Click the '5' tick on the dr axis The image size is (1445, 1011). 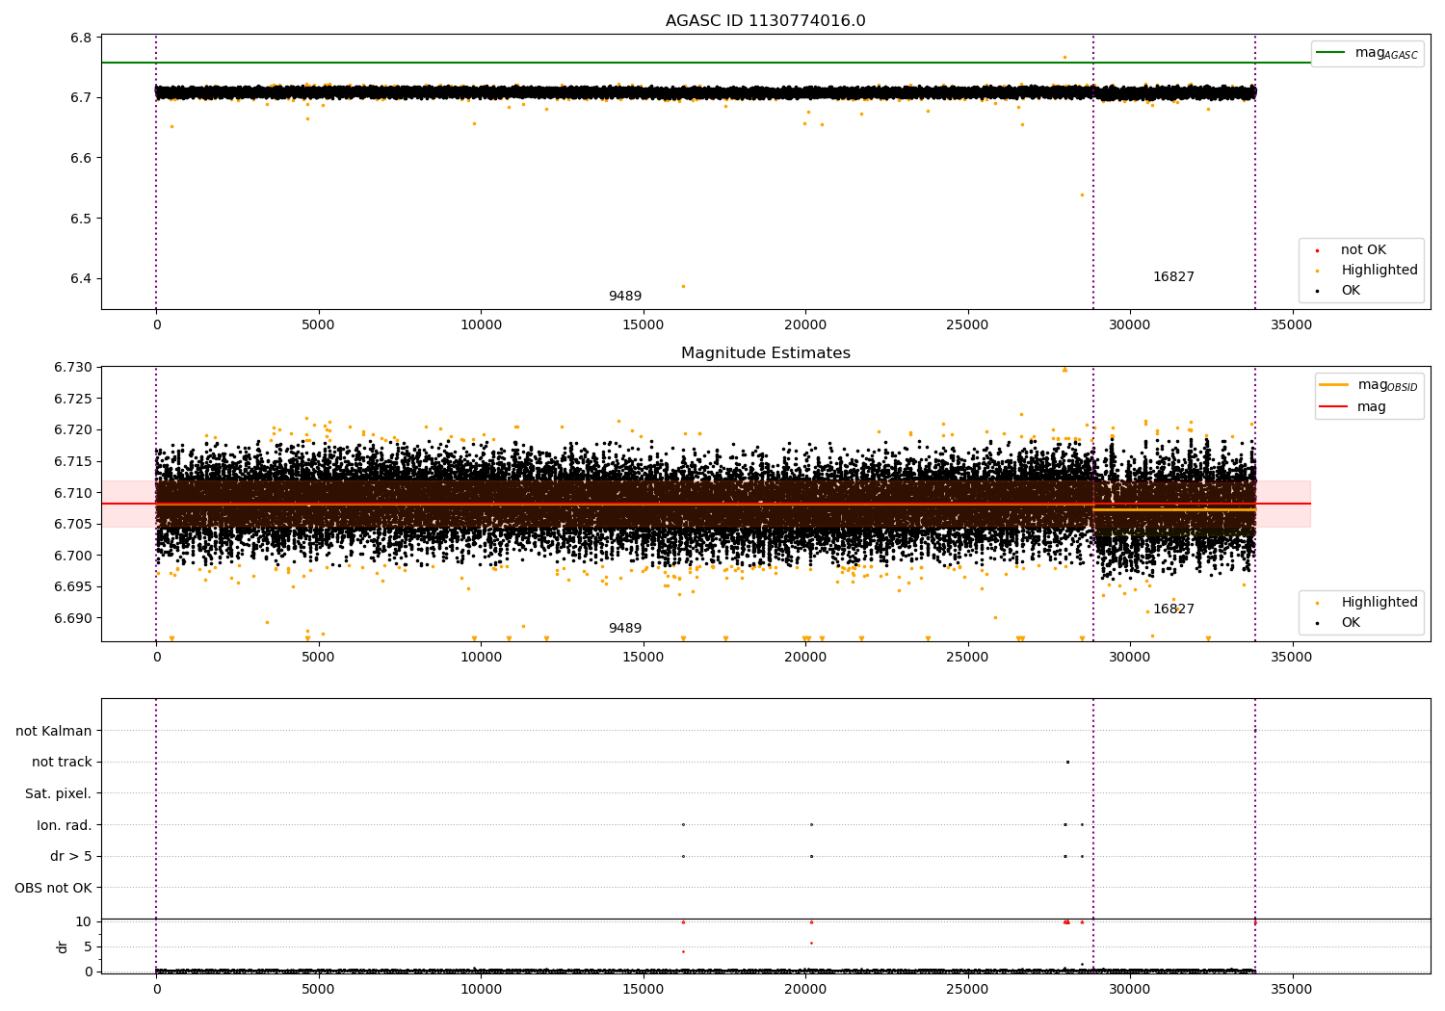(88, 946)
